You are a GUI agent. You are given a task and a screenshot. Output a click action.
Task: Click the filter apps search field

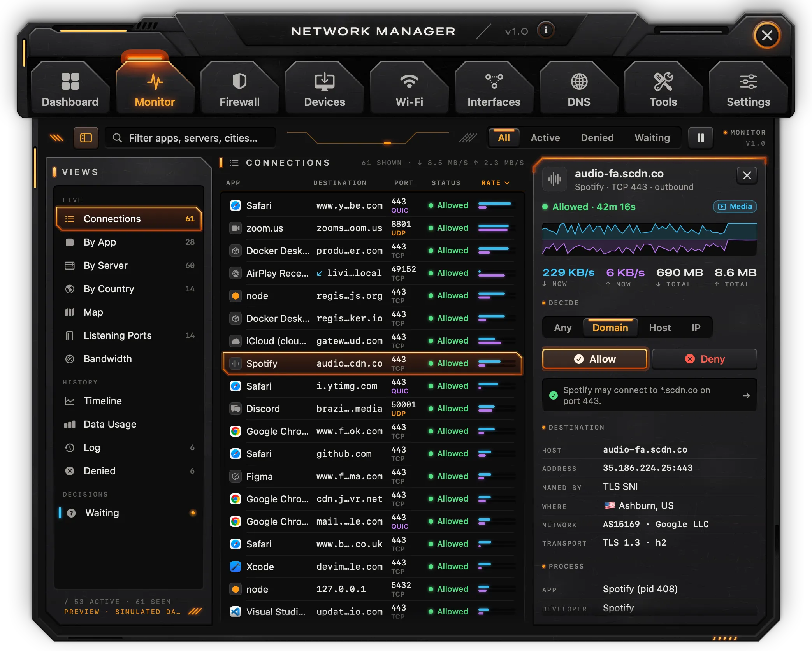[190, 138]
